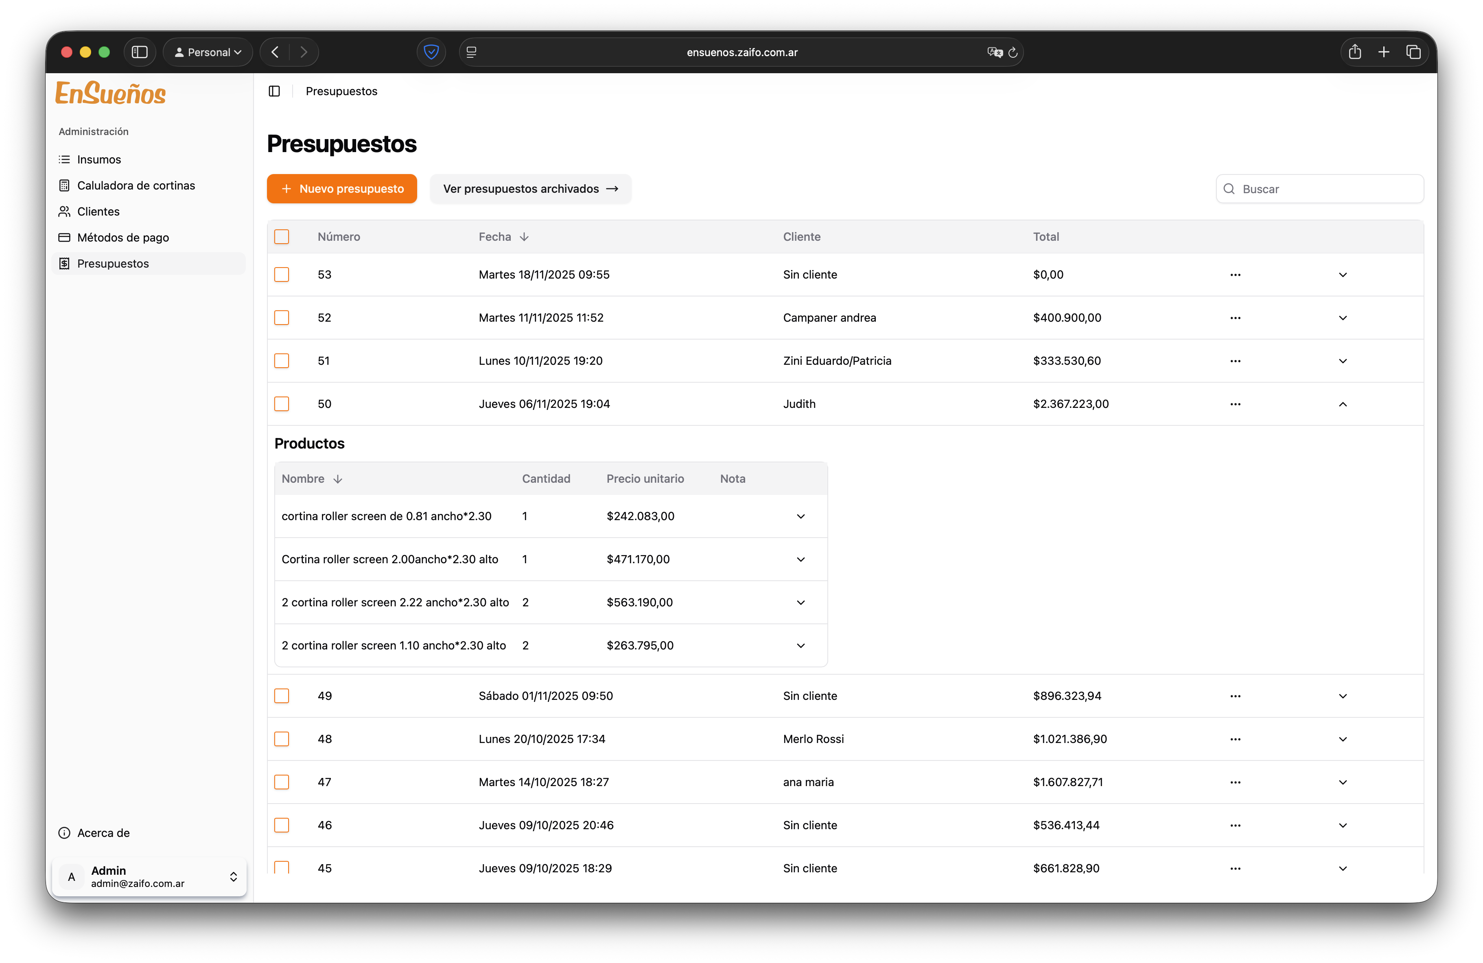Check the box for budget 53
1483x963 pixels.
(x=282, y=275)
